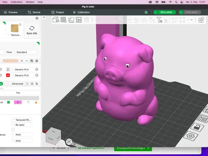The height and width of the screenshot is (156, 208).
Task: Add a filament with the plus icon
Action: click(x=22, y=61)
